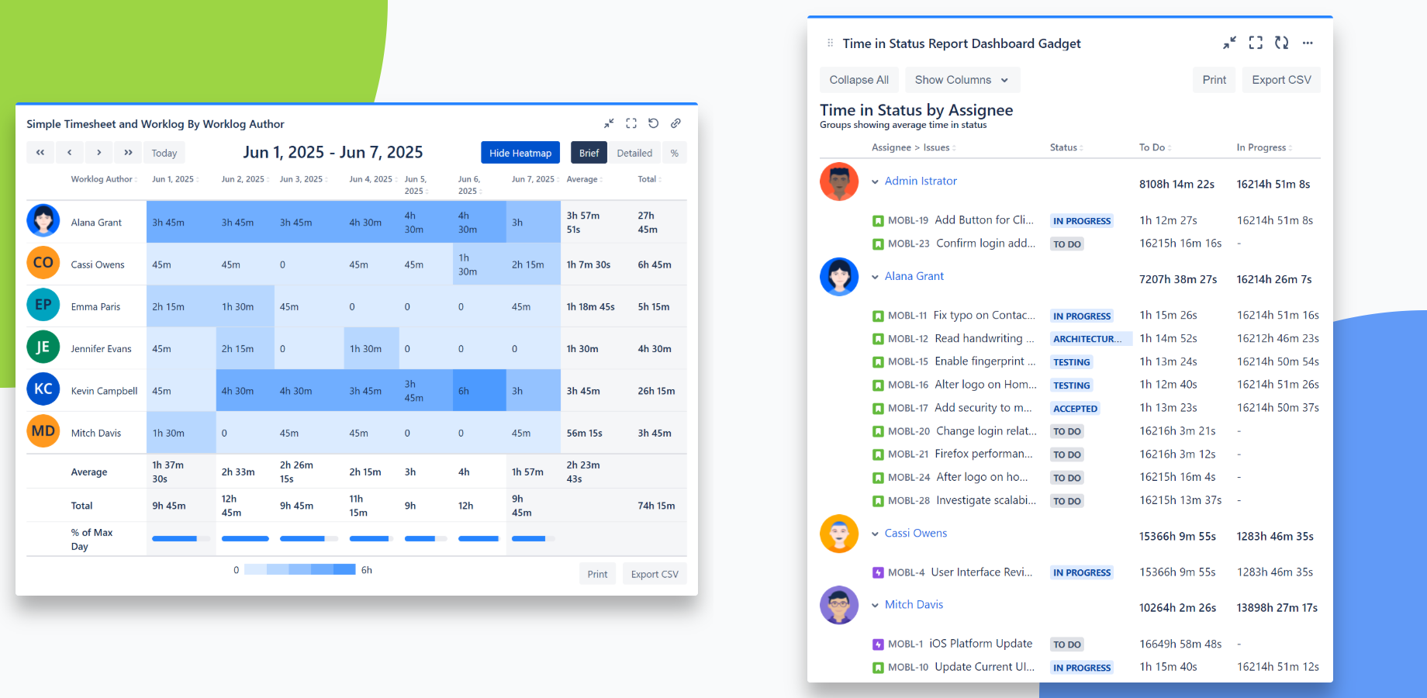Print the timesheet

[597, 574]
